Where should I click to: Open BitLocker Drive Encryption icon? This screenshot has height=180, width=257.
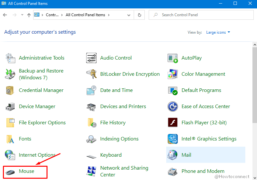pos(91,74)
